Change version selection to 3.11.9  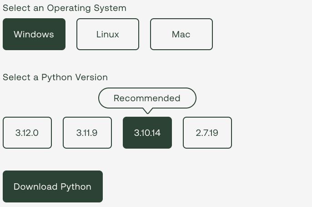(87, 133)
